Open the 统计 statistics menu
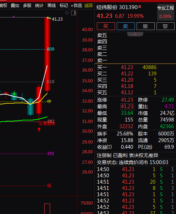 click(x=39, y=6)
